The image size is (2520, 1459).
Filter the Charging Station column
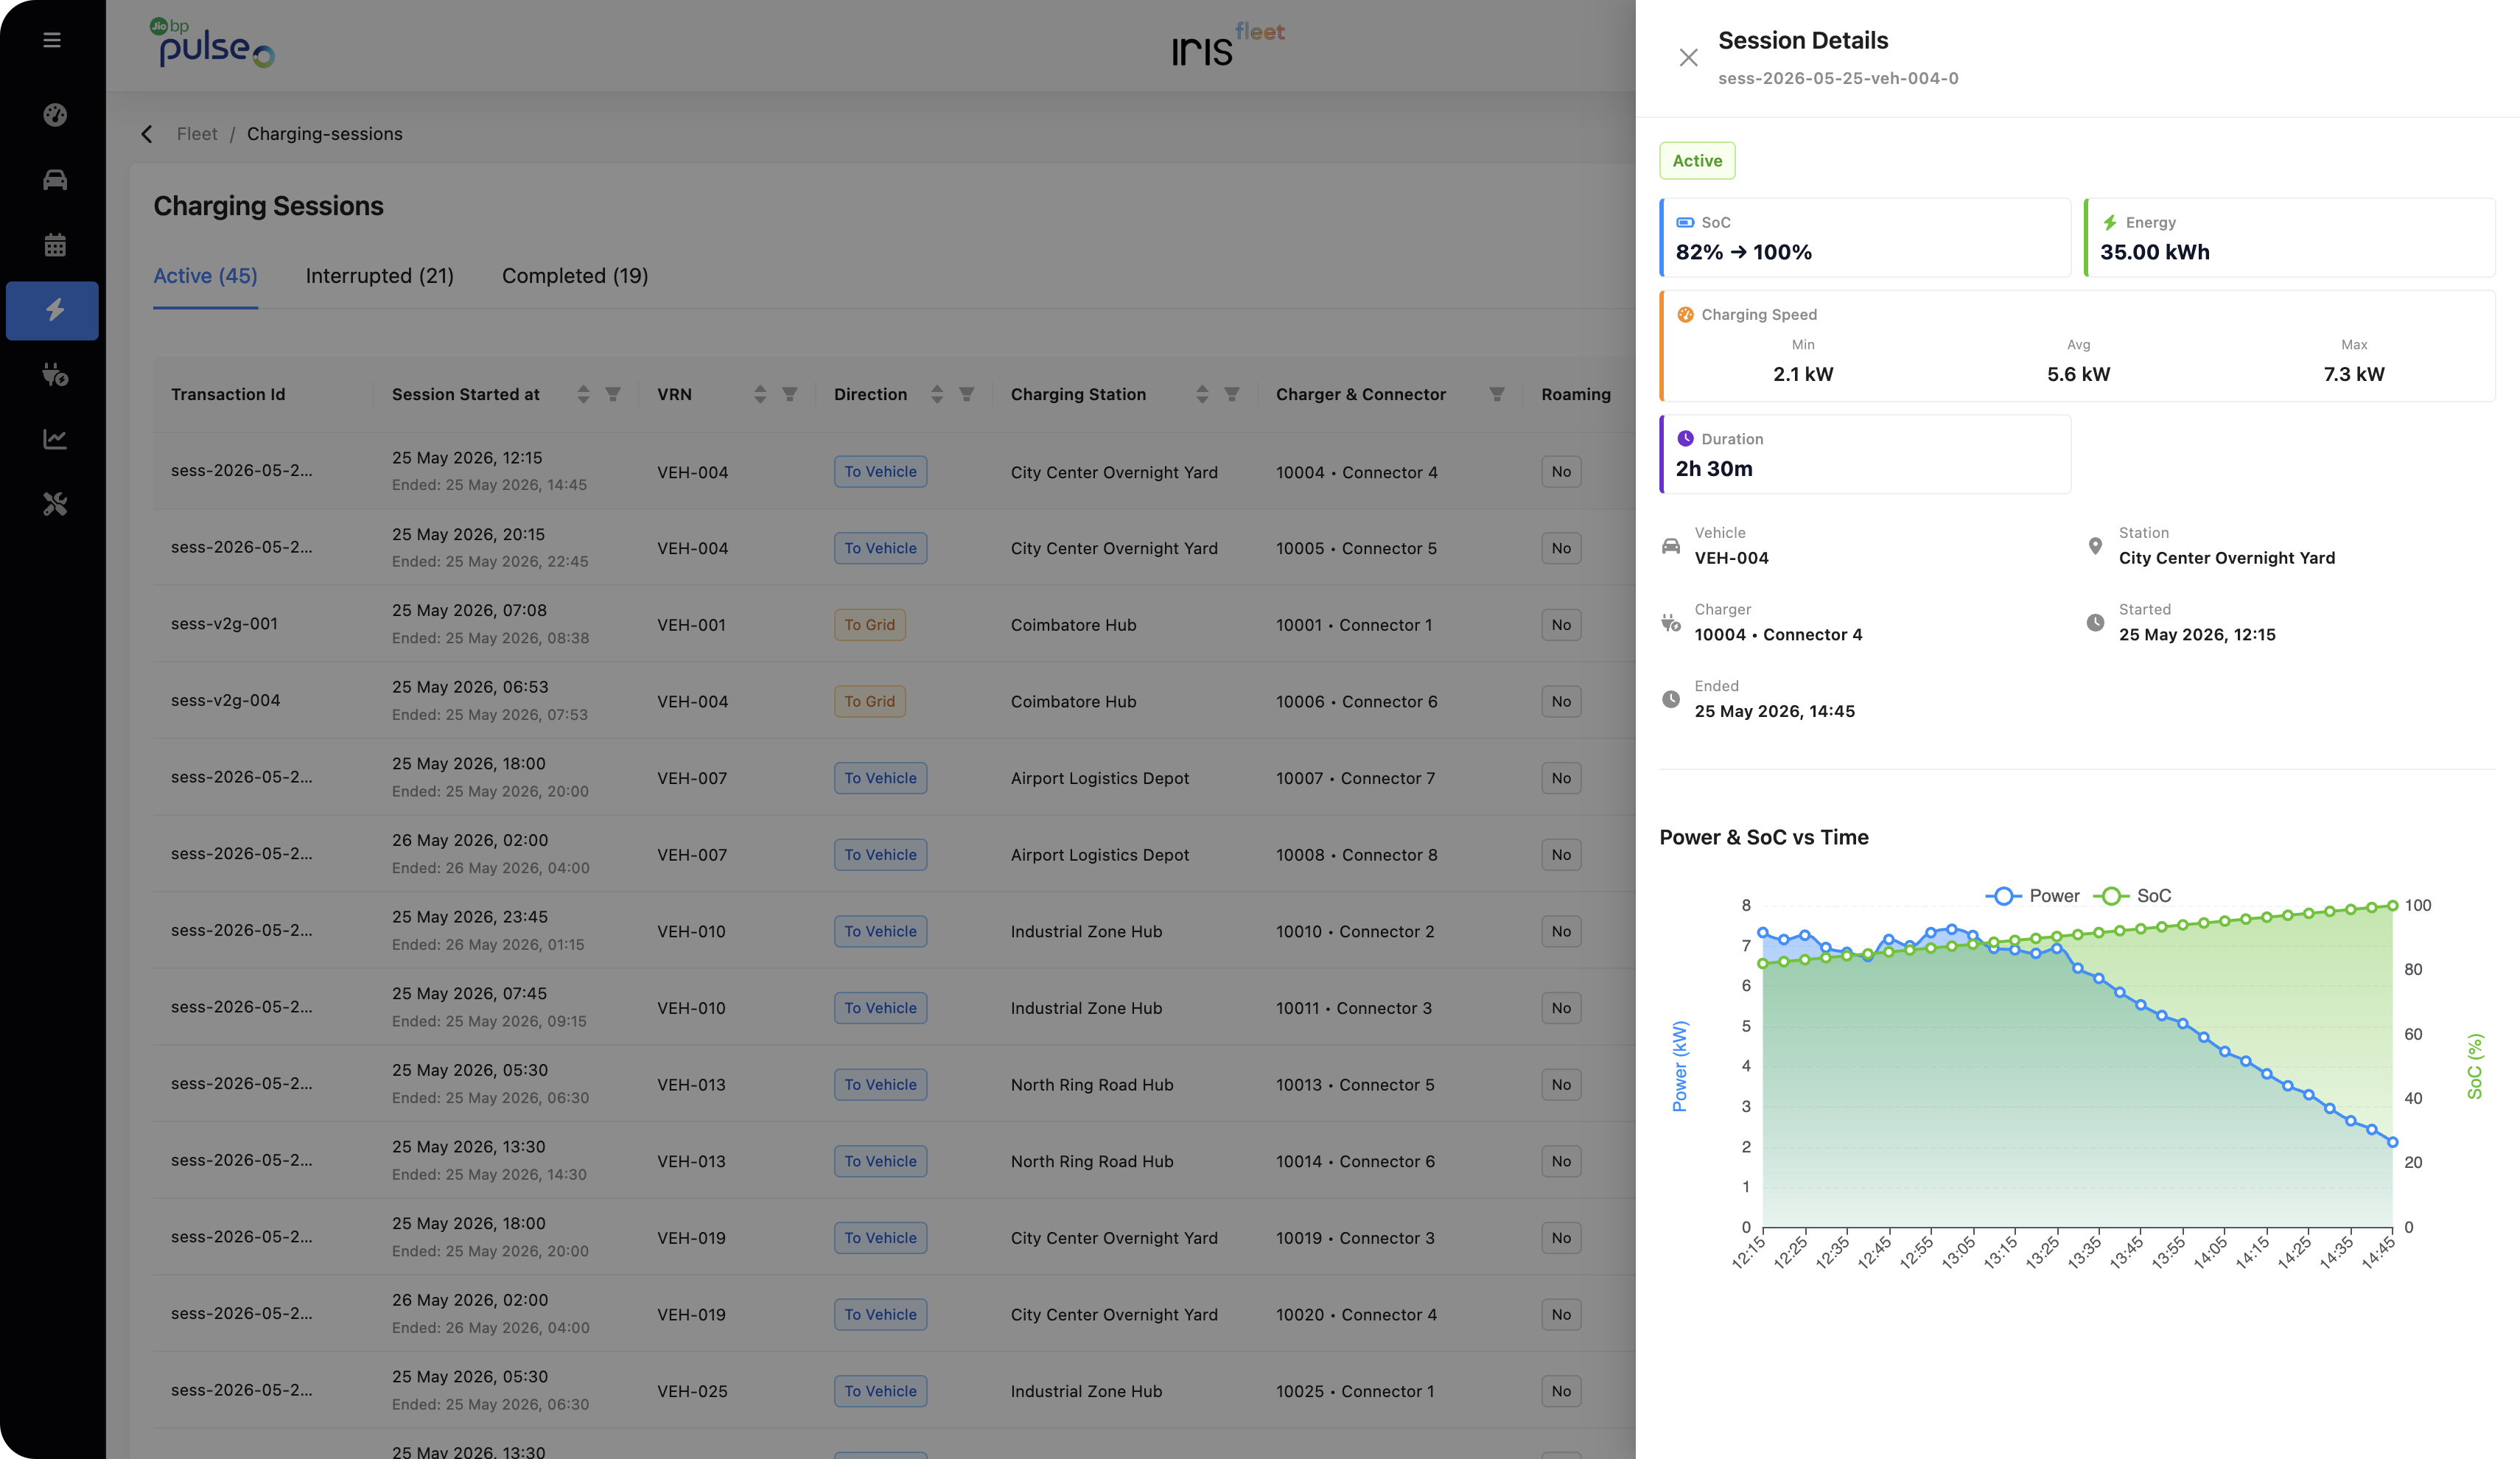pyautogui.click(x=1232, y=394)
